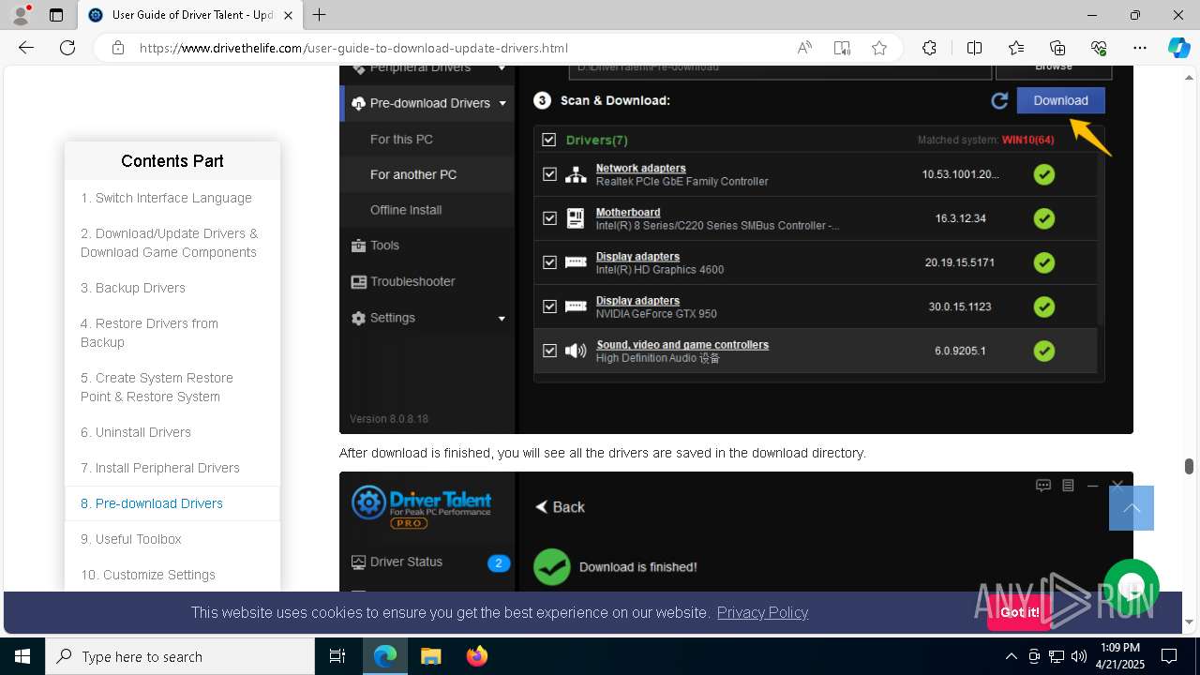
Task: Open network status in system tray
Action: coord(1057,656)
